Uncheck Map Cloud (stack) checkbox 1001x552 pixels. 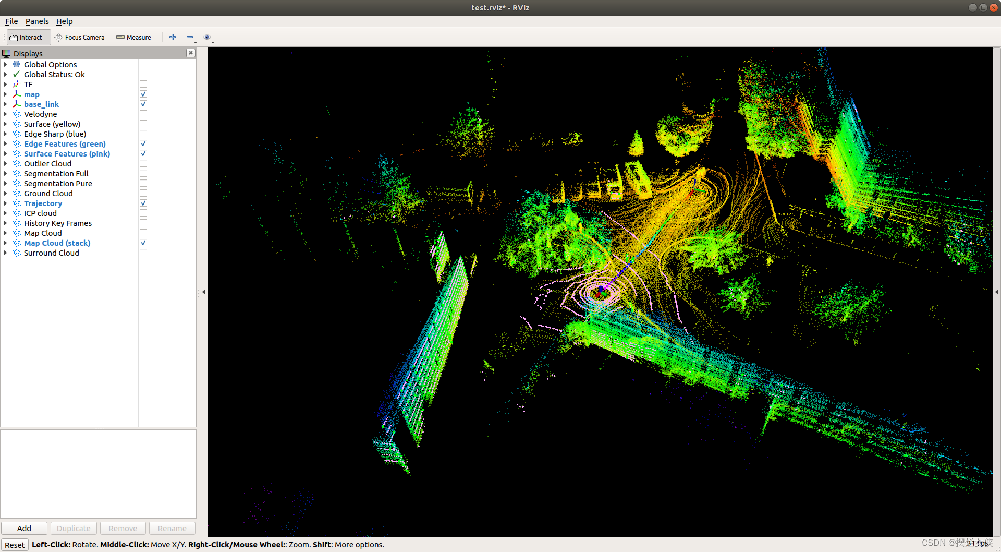(143, 243)
